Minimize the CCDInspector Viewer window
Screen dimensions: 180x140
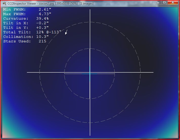158,3
